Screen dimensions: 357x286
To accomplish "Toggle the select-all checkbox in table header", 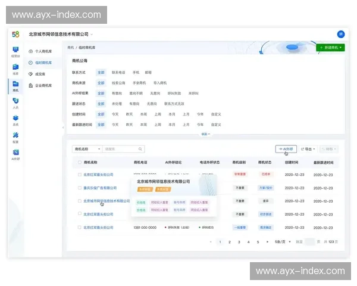I will coord(79,162).
